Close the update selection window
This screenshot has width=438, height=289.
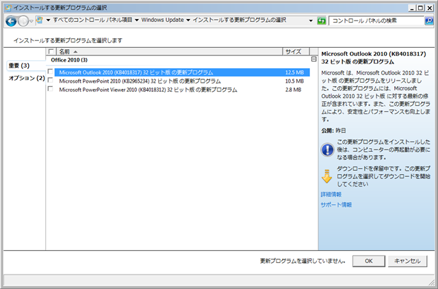coord(429,8)
